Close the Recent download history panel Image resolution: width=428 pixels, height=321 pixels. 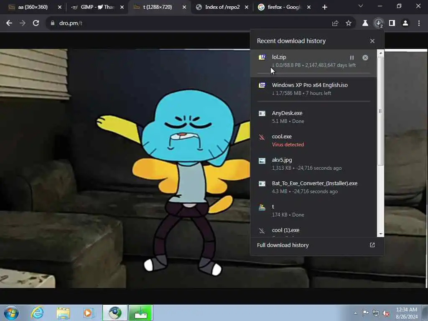[372, 41]
